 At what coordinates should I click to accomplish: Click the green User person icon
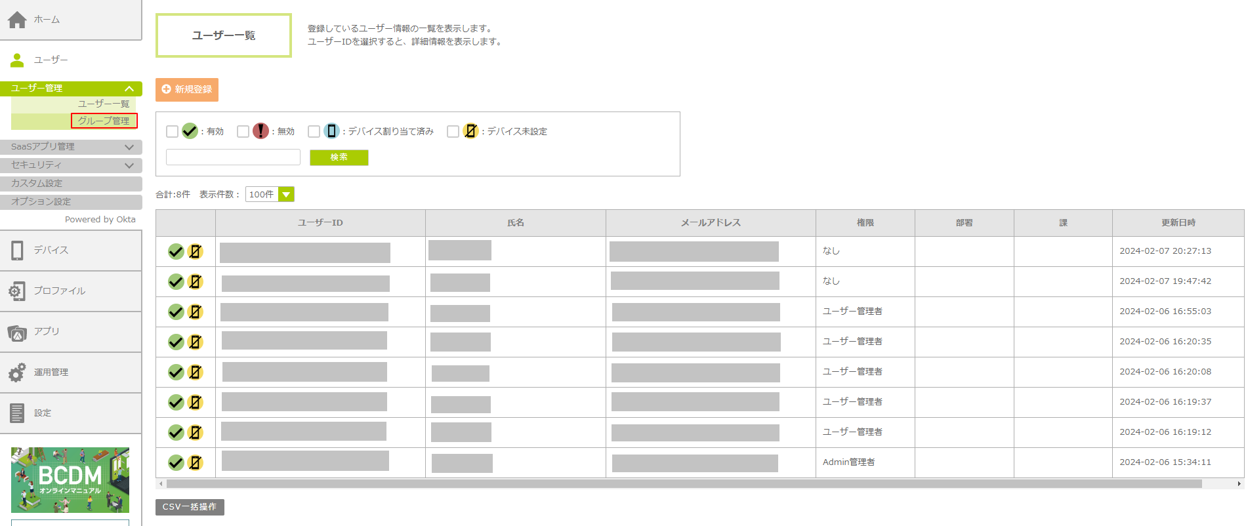click(17, 60)
